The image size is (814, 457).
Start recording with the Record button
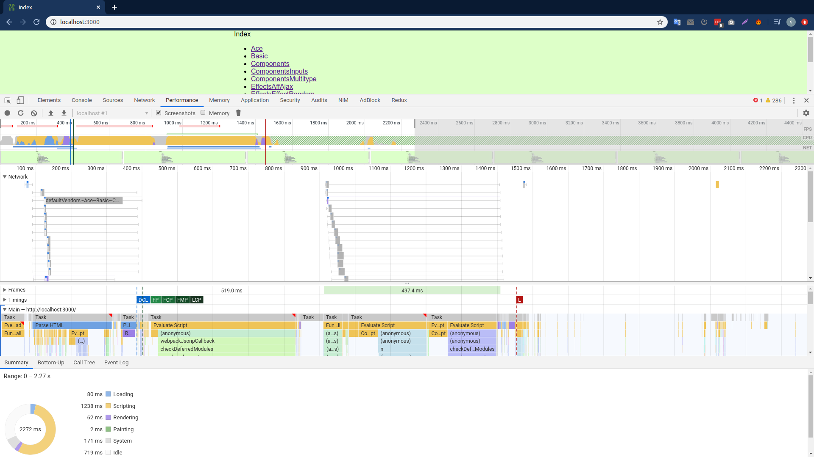click(7, 113)
